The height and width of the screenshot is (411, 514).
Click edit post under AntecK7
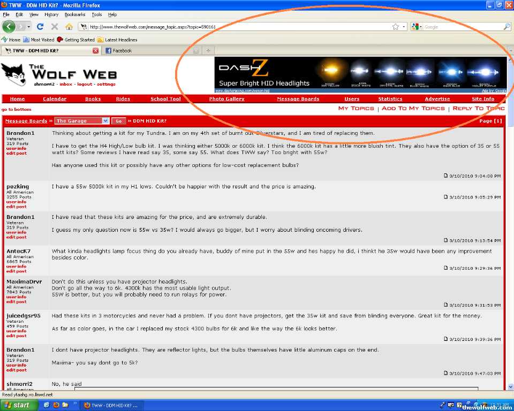[x=17, y=271]
